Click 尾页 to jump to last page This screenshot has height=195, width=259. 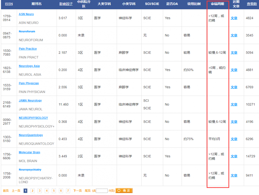click(x=87, y=191)
